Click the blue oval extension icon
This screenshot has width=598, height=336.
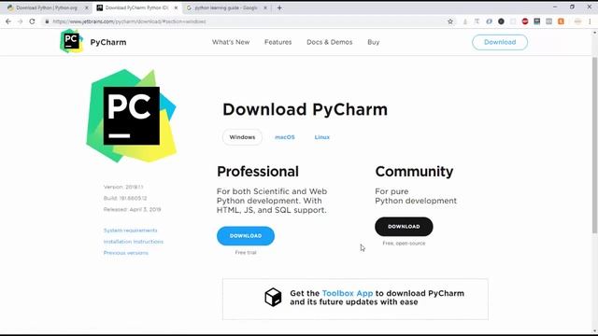[x=489, y=21]
